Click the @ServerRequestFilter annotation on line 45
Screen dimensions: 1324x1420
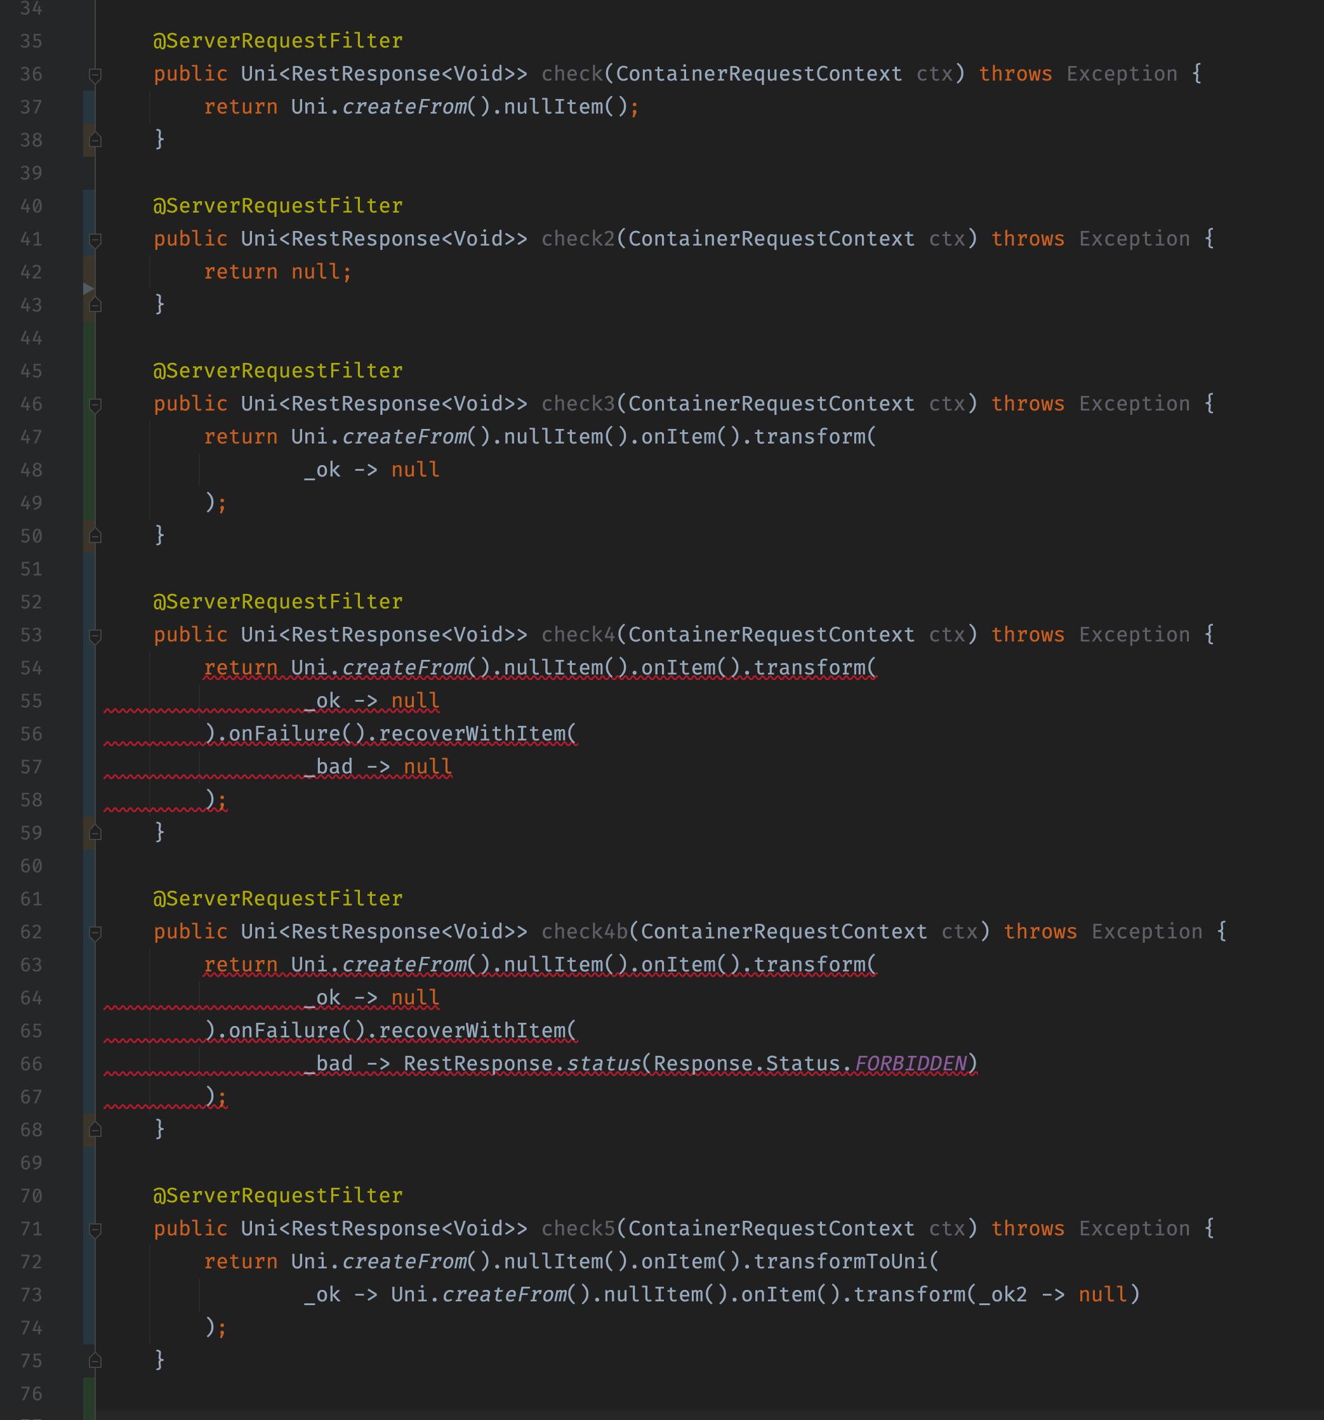click(x=278, y=371)
